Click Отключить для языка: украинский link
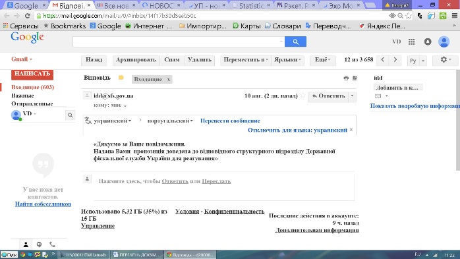The width and height of the screenshot is (460, 259). (x=297, y=130)
